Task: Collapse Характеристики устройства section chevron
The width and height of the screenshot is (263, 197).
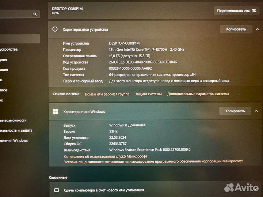Action: pos(257,29)
